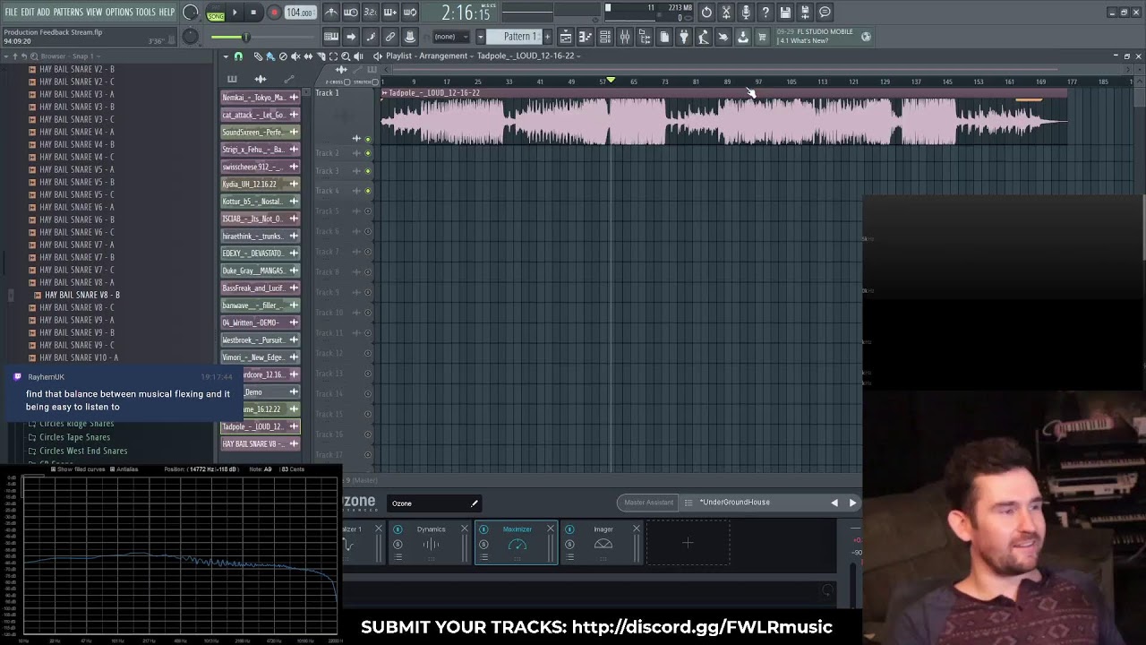Open the Ozone preset list icon
Image resolution: width=1146 pixels, height=645 pixels.
[x=688, y=503]
